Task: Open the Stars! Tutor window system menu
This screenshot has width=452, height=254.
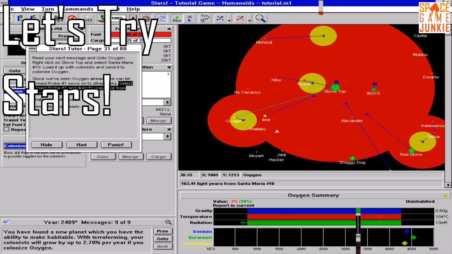Action: [x=32, y=49]
